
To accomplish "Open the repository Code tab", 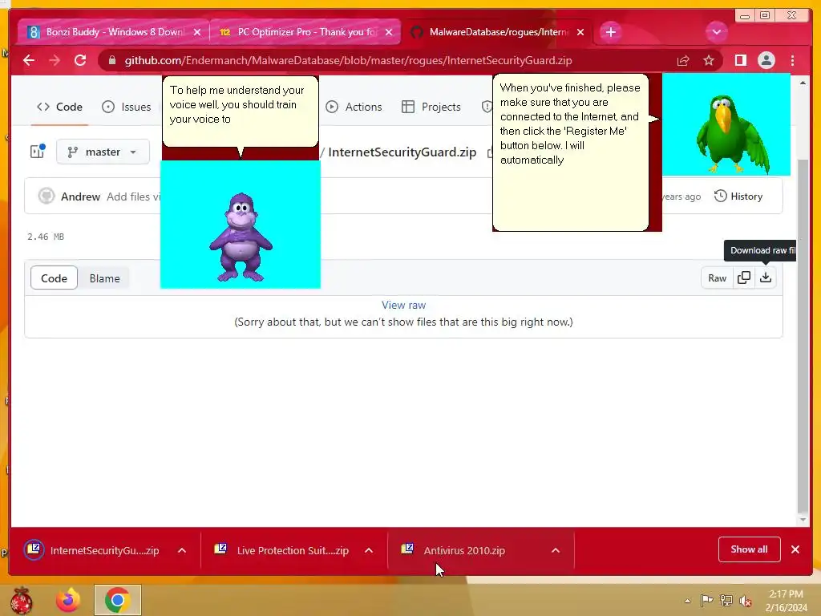I will click(59, 107).
